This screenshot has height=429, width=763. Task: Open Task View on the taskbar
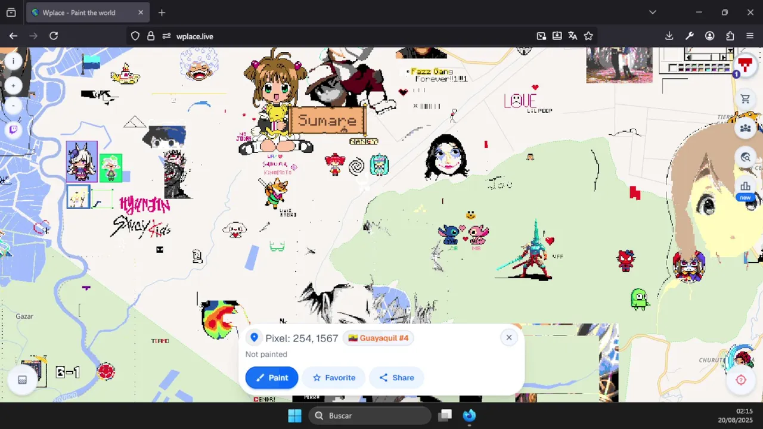click(445, 416)
